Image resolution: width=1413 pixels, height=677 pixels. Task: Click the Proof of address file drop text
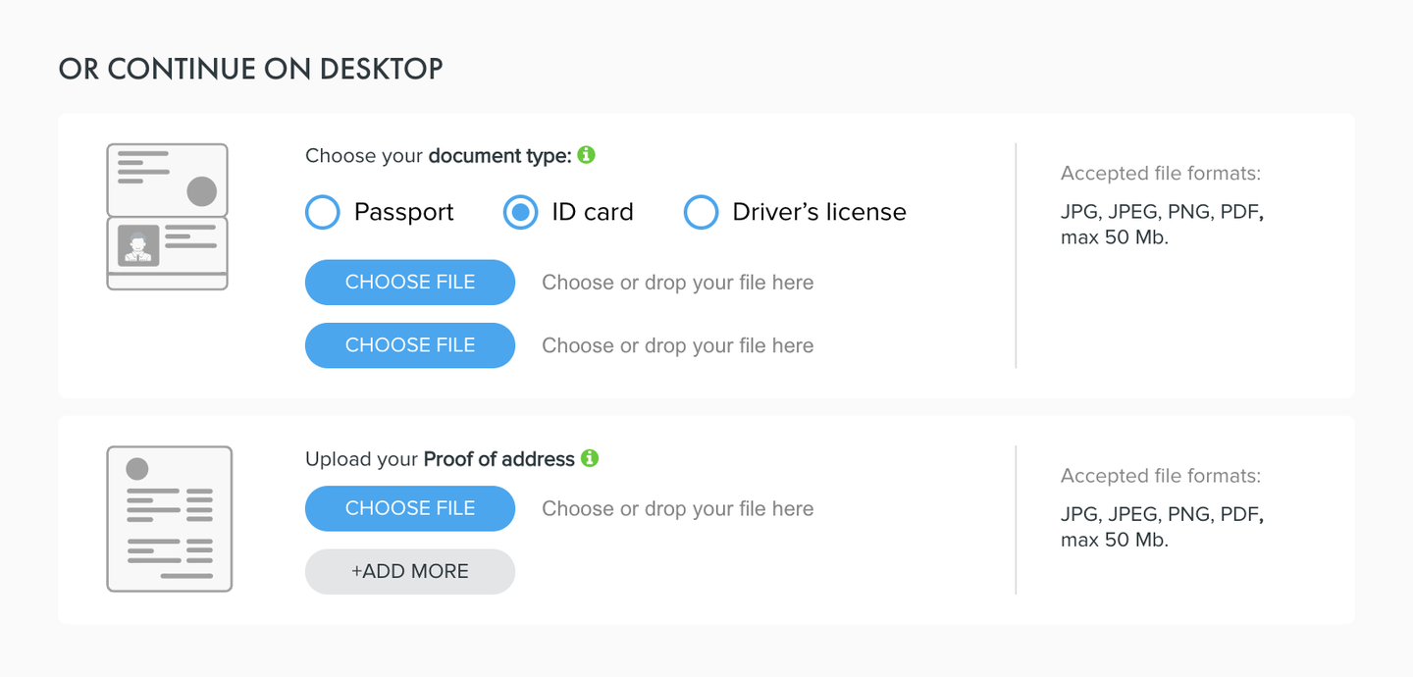point(677,508)
